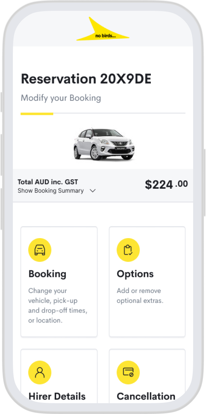
Task: Click the card icon on the Cancellation tile
Action: [x=128, y=372]
